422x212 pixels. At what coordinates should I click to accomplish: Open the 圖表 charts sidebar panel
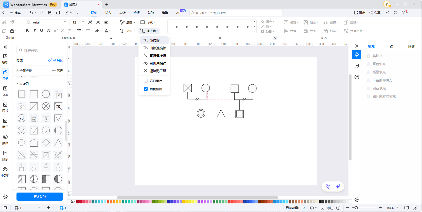[5, 155]
